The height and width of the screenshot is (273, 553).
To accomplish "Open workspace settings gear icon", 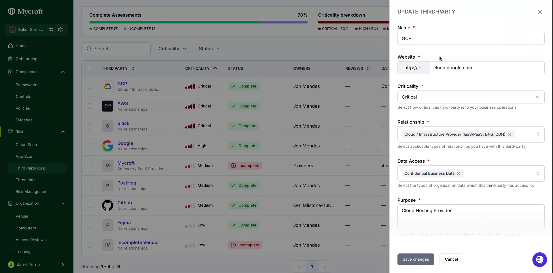I will (x=60, y=30).
